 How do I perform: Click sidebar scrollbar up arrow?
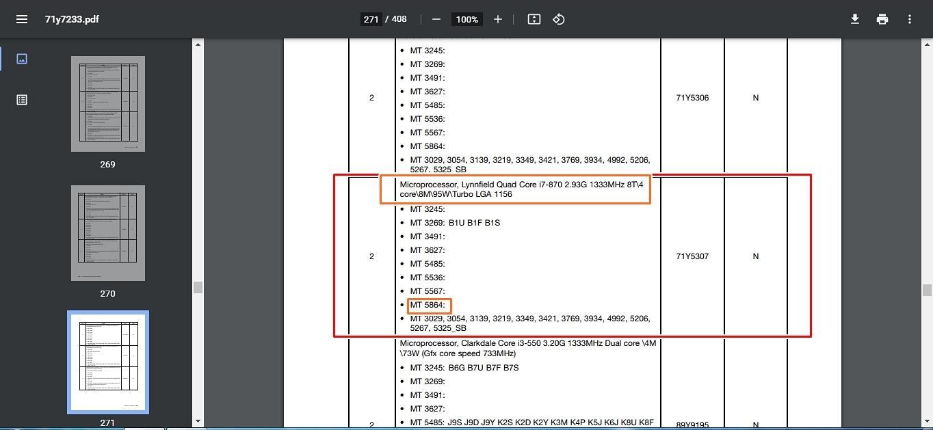198,44
